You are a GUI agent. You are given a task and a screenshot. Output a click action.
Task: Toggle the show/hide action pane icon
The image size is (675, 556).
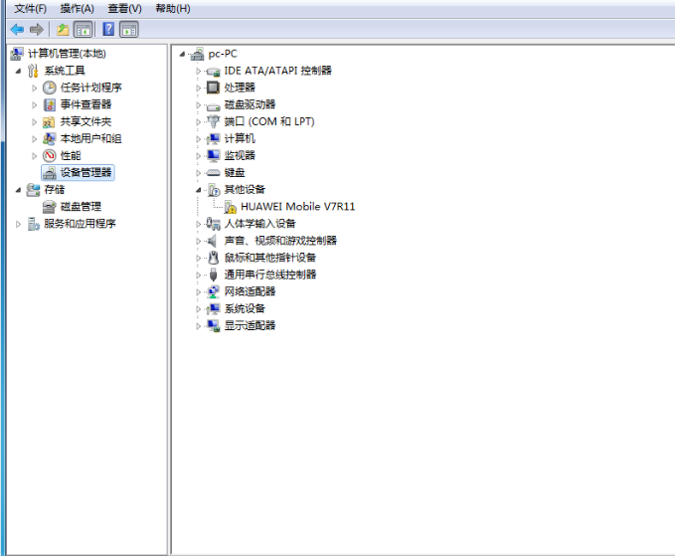(128, 30)
